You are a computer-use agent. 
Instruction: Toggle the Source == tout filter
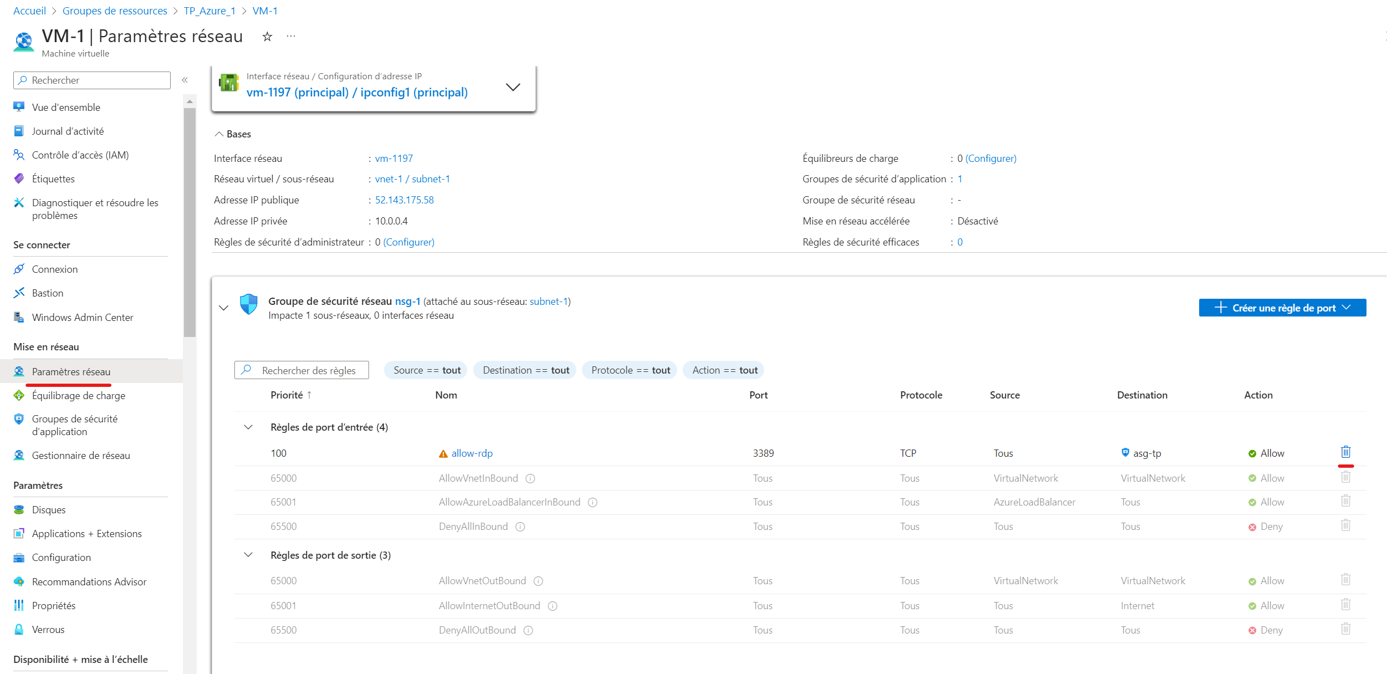tap(426, 370)
